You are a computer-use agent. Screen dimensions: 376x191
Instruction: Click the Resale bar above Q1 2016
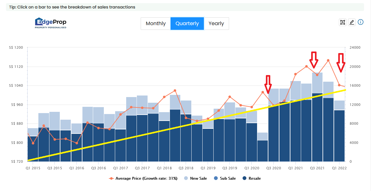coord(76,148)
